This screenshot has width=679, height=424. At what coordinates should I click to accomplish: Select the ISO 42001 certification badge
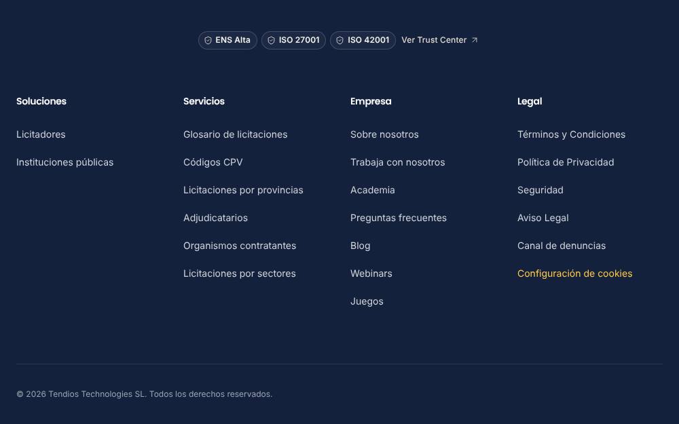[363, 40]
